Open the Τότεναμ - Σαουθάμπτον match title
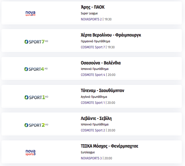This screenshot has width=185, height=166. [x=102, y=91]
